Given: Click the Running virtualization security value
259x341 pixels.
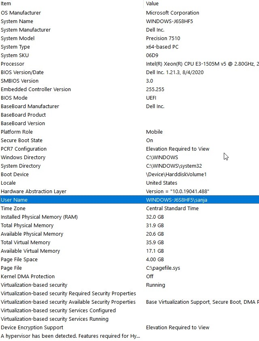Looking at the screenshot, I should (x=155, y=285).
